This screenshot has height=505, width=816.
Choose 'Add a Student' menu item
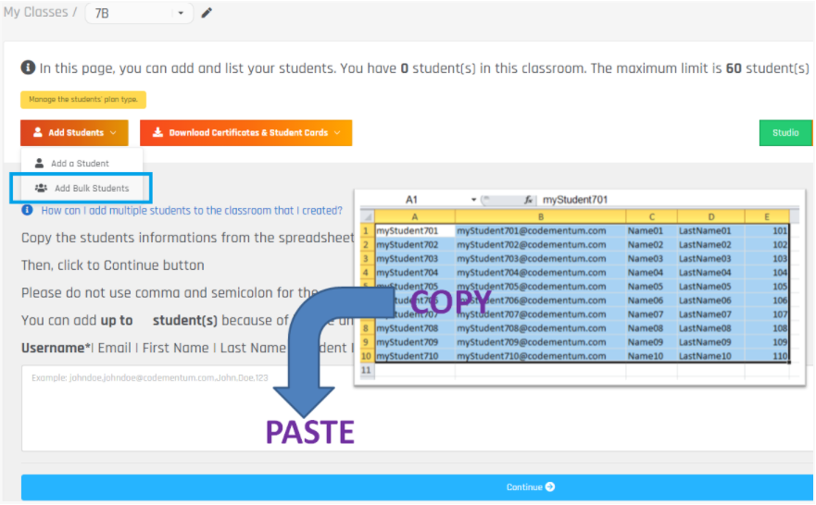tap(82, 163)
